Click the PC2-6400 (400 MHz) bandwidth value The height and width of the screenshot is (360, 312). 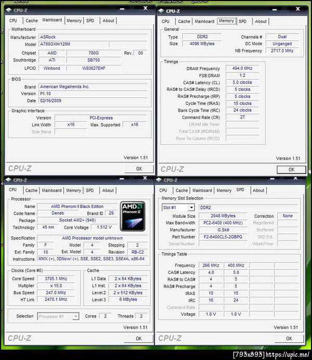click(x=223, y=223)
